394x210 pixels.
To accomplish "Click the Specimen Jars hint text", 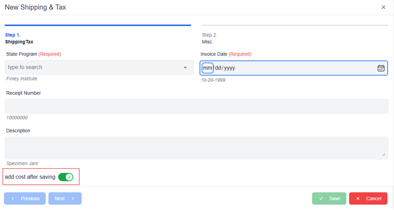I will pyautogui.click(x=22, y=163).
